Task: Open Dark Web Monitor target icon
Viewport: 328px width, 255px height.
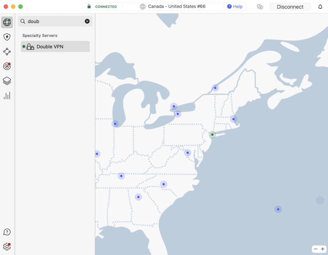Action: (x=7, y=66)
